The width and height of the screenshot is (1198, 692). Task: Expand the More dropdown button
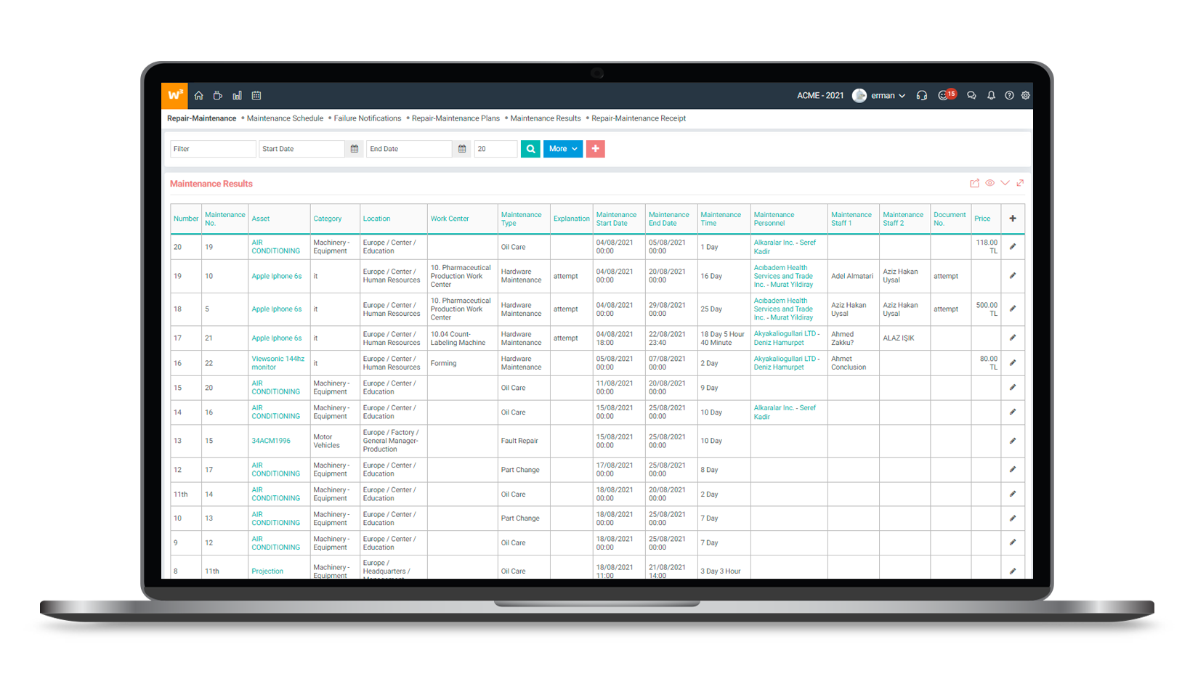click(563, 149)
